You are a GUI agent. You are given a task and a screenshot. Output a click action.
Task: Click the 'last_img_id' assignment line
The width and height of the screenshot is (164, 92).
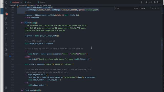tap(62, 77)
